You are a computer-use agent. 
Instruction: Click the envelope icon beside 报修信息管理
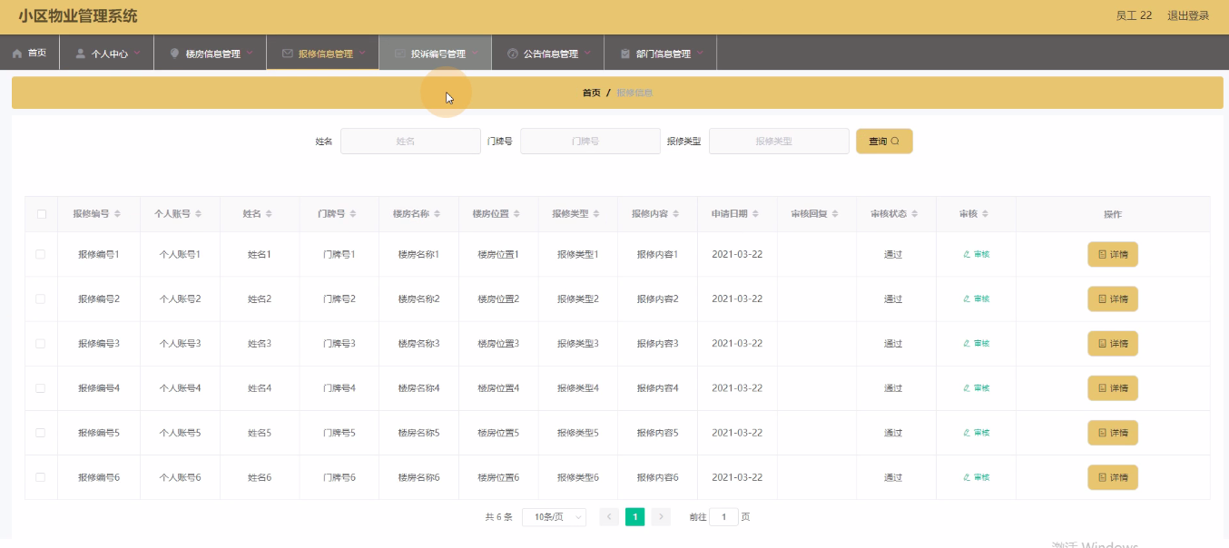click(x=287, y=54)
